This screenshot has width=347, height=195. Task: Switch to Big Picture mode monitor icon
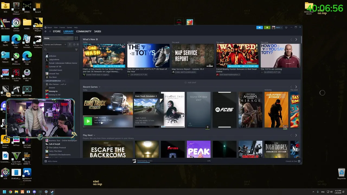(x=286, y=27)
